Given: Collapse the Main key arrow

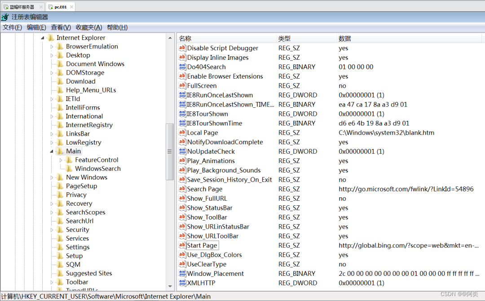Looking at the screenshot, I should (x=52, y=151).
